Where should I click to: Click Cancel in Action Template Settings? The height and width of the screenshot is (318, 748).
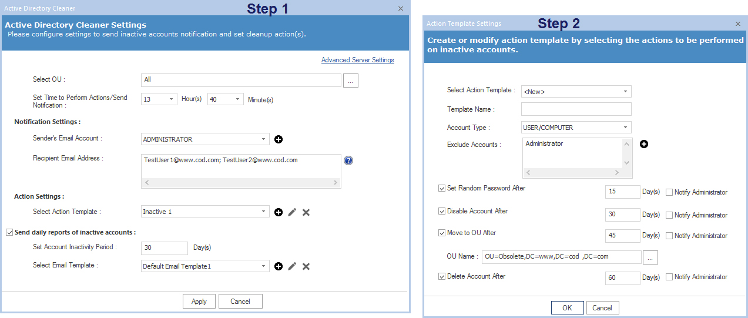[602, 308]
